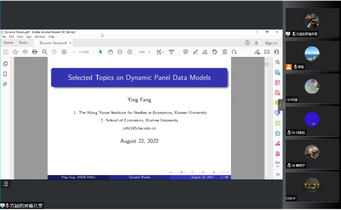The height and width of the screenshot is (210, 341).
Task: Click the trash Delete icon in toolbar
Action: click(x=224, y=52)
